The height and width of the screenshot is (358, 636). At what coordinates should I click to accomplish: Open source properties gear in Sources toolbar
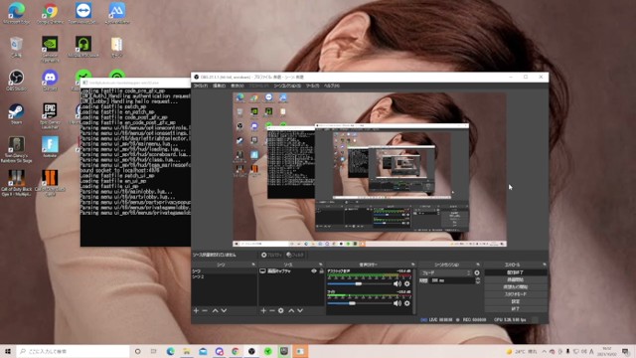[x=280, y=310]
